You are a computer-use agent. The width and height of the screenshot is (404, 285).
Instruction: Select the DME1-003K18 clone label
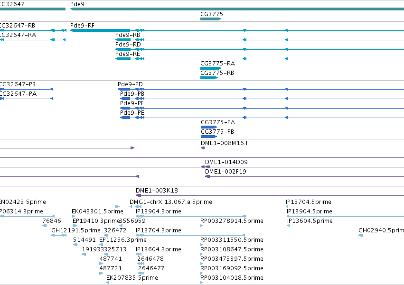(x=157, y=191)
